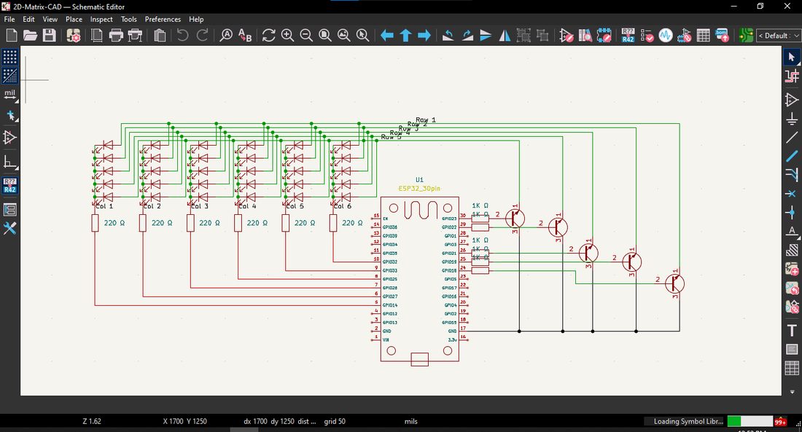The width and height of the screenshot is (802, 432).
Task: Open the Place menu
Action: tap(74, 19)
